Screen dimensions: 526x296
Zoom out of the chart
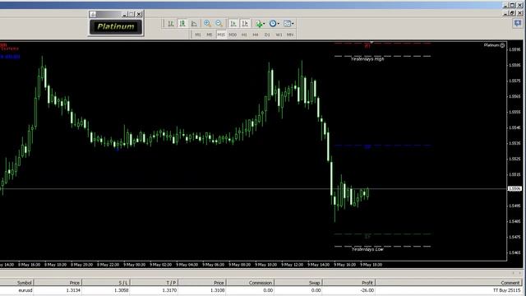pyautogui.click(x=219, y=24)
